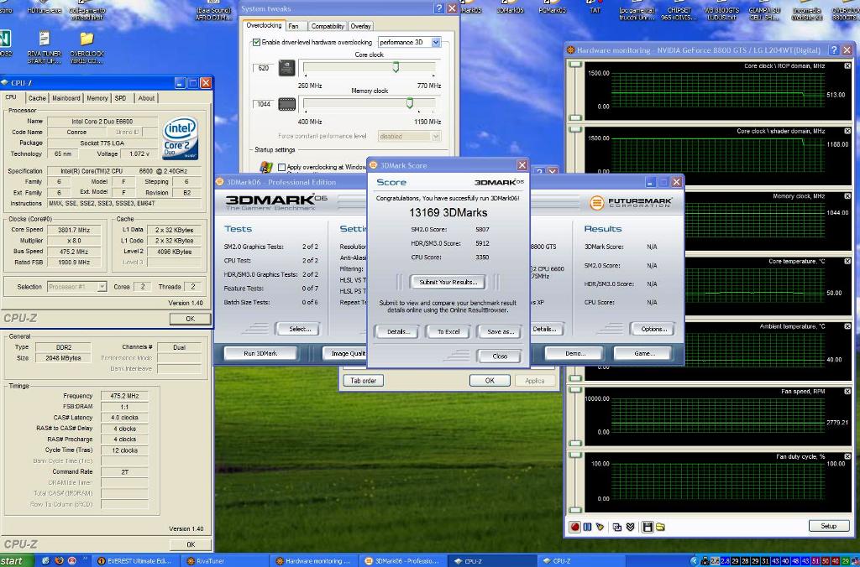Toggle Apply overclocking at Windows startup checkbox

(282, 167)
